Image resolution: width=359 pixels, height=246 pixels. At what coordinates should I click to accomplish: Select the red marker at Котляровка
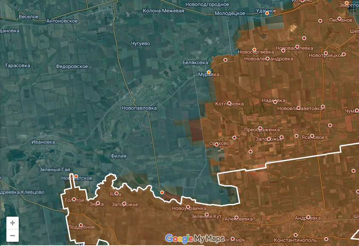point(229,103)
